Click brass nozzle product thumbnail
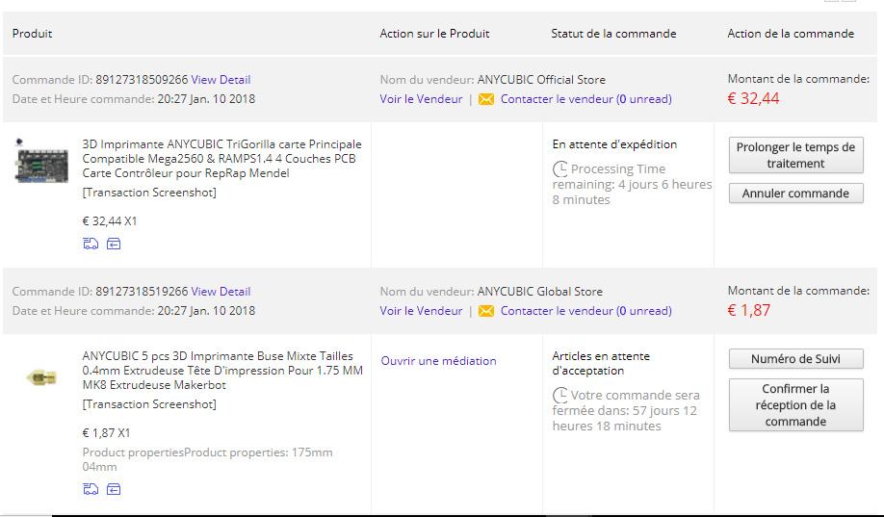This screenshot has width=884, height=517. pyautogui.click(x=41, y=376)
